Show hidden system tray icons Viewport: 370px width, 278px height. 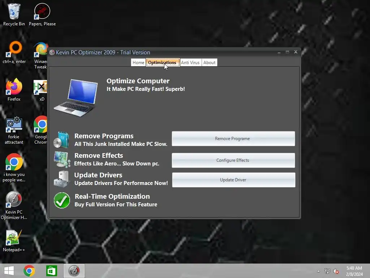319,271
